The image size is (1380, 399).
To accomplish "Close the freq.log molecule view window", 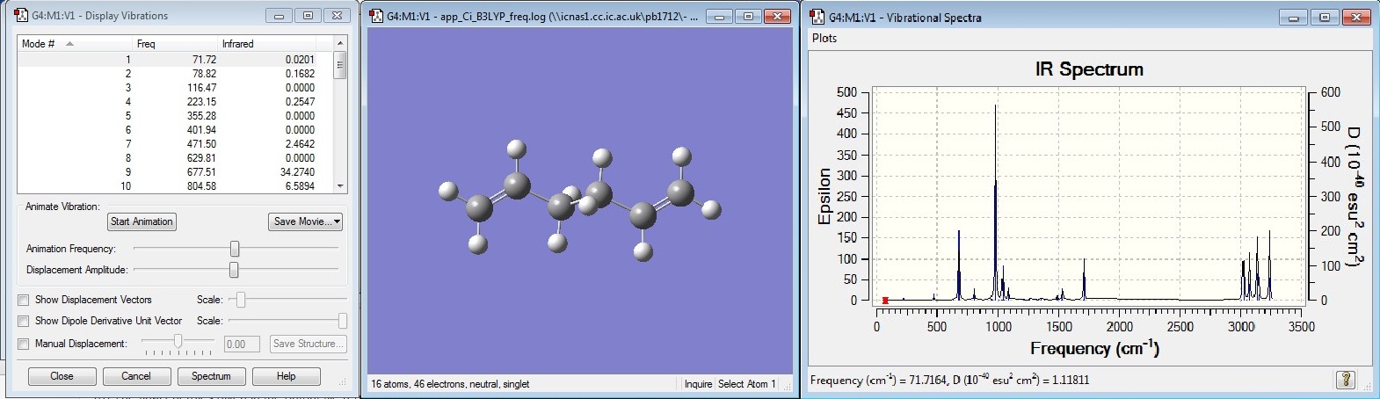I will coord(777,16).
